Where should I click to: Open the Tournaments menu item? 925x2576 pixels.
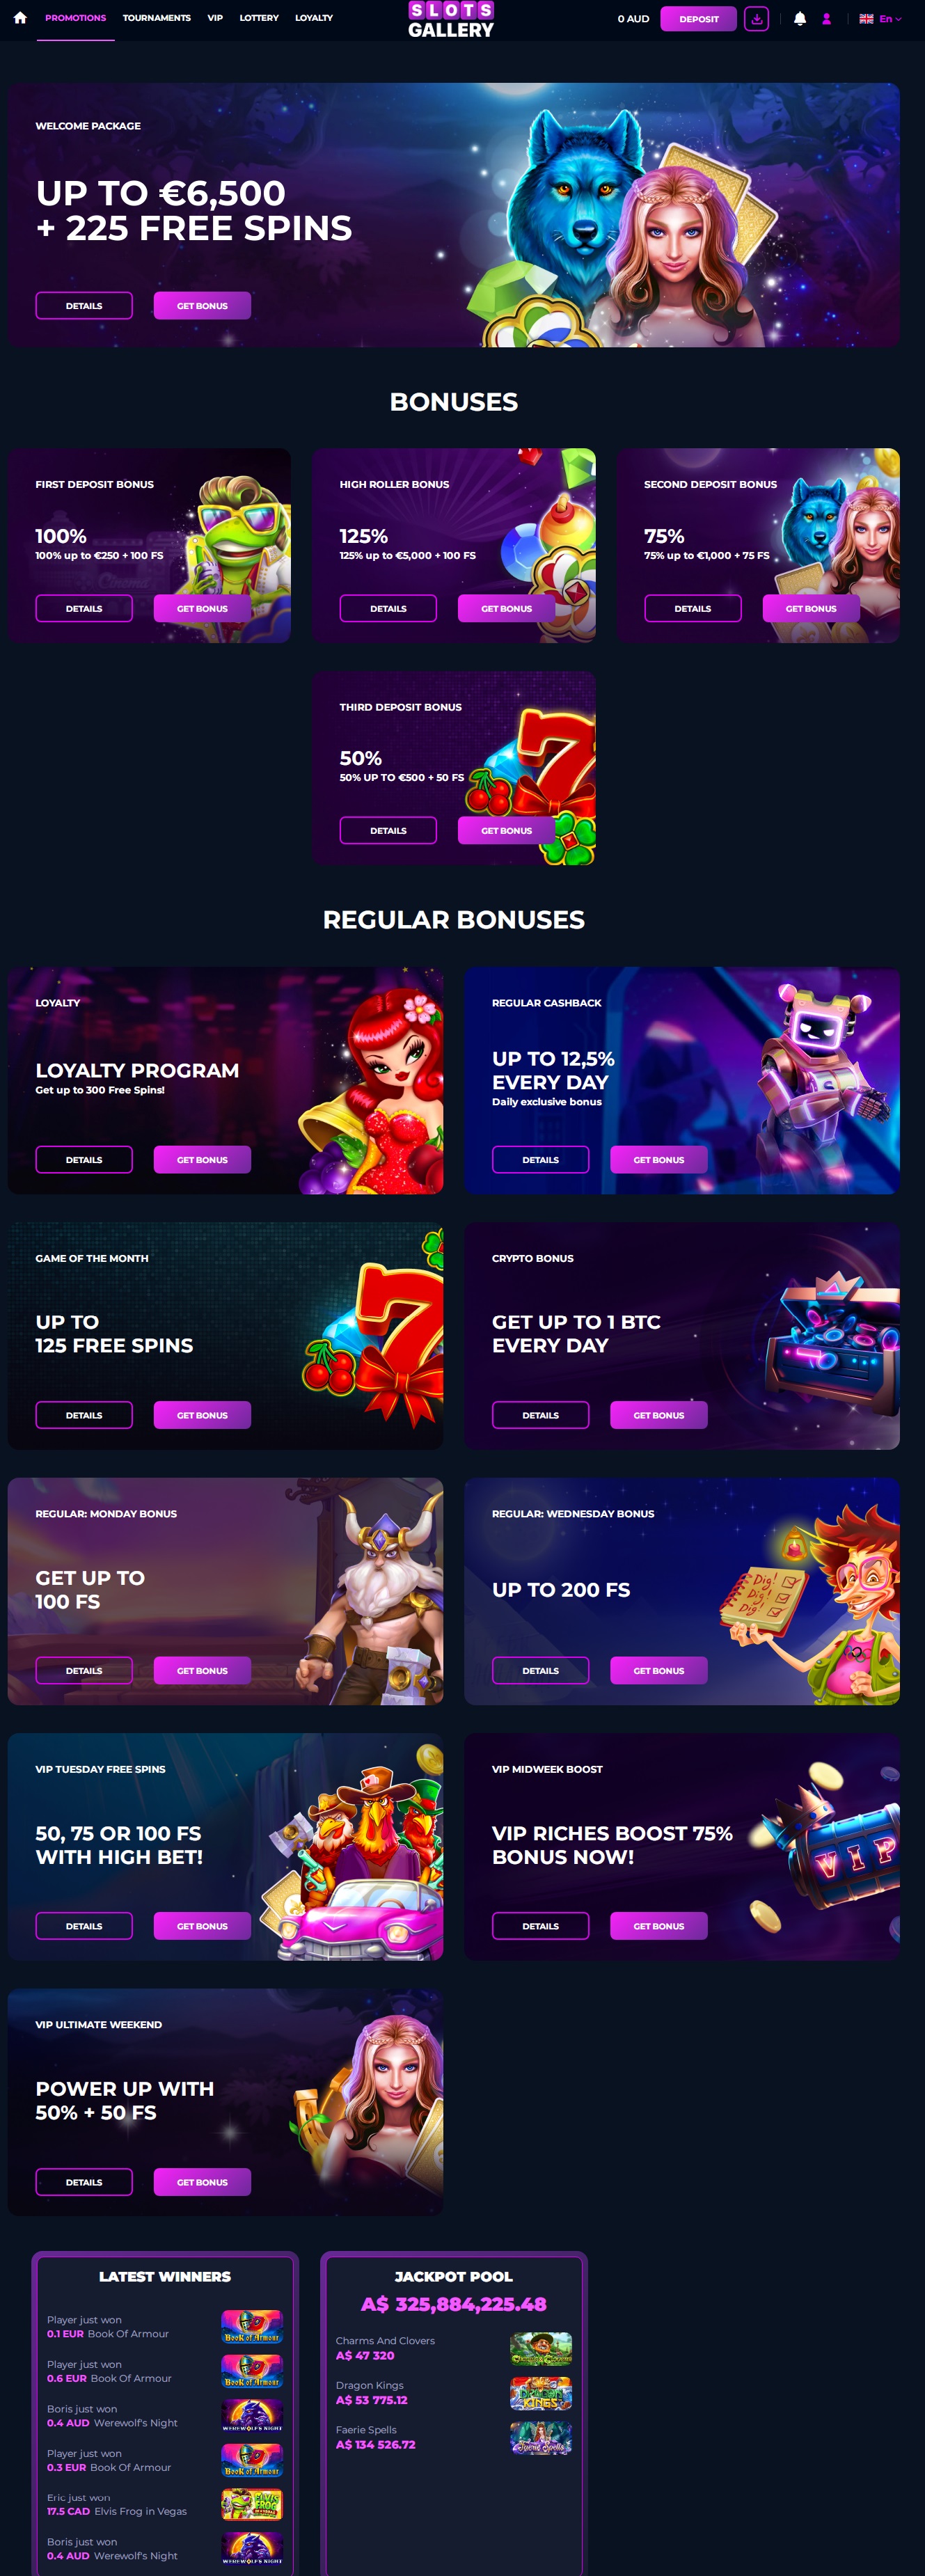157,18
